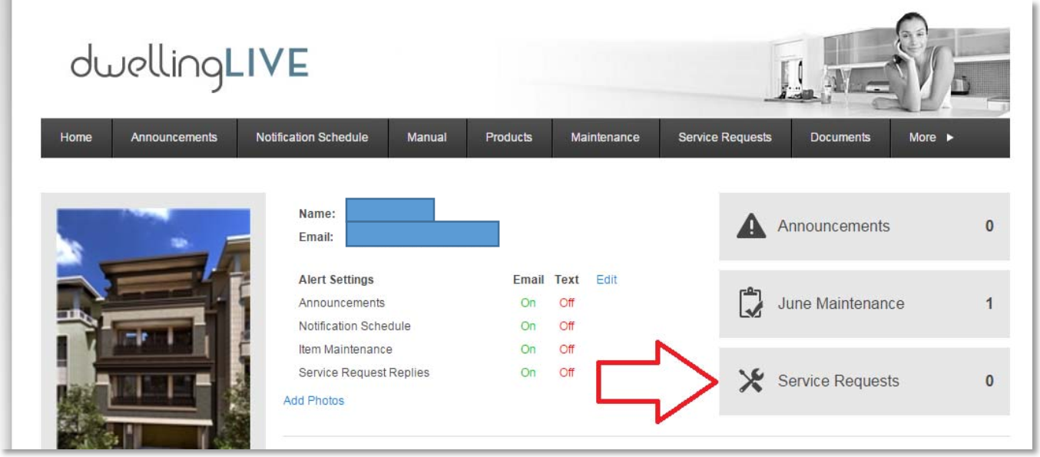Image resolution: width=1040 pixels, height=457 pixels.
Task: Open Announcements in the navigation bar
Action: point(174,138)
